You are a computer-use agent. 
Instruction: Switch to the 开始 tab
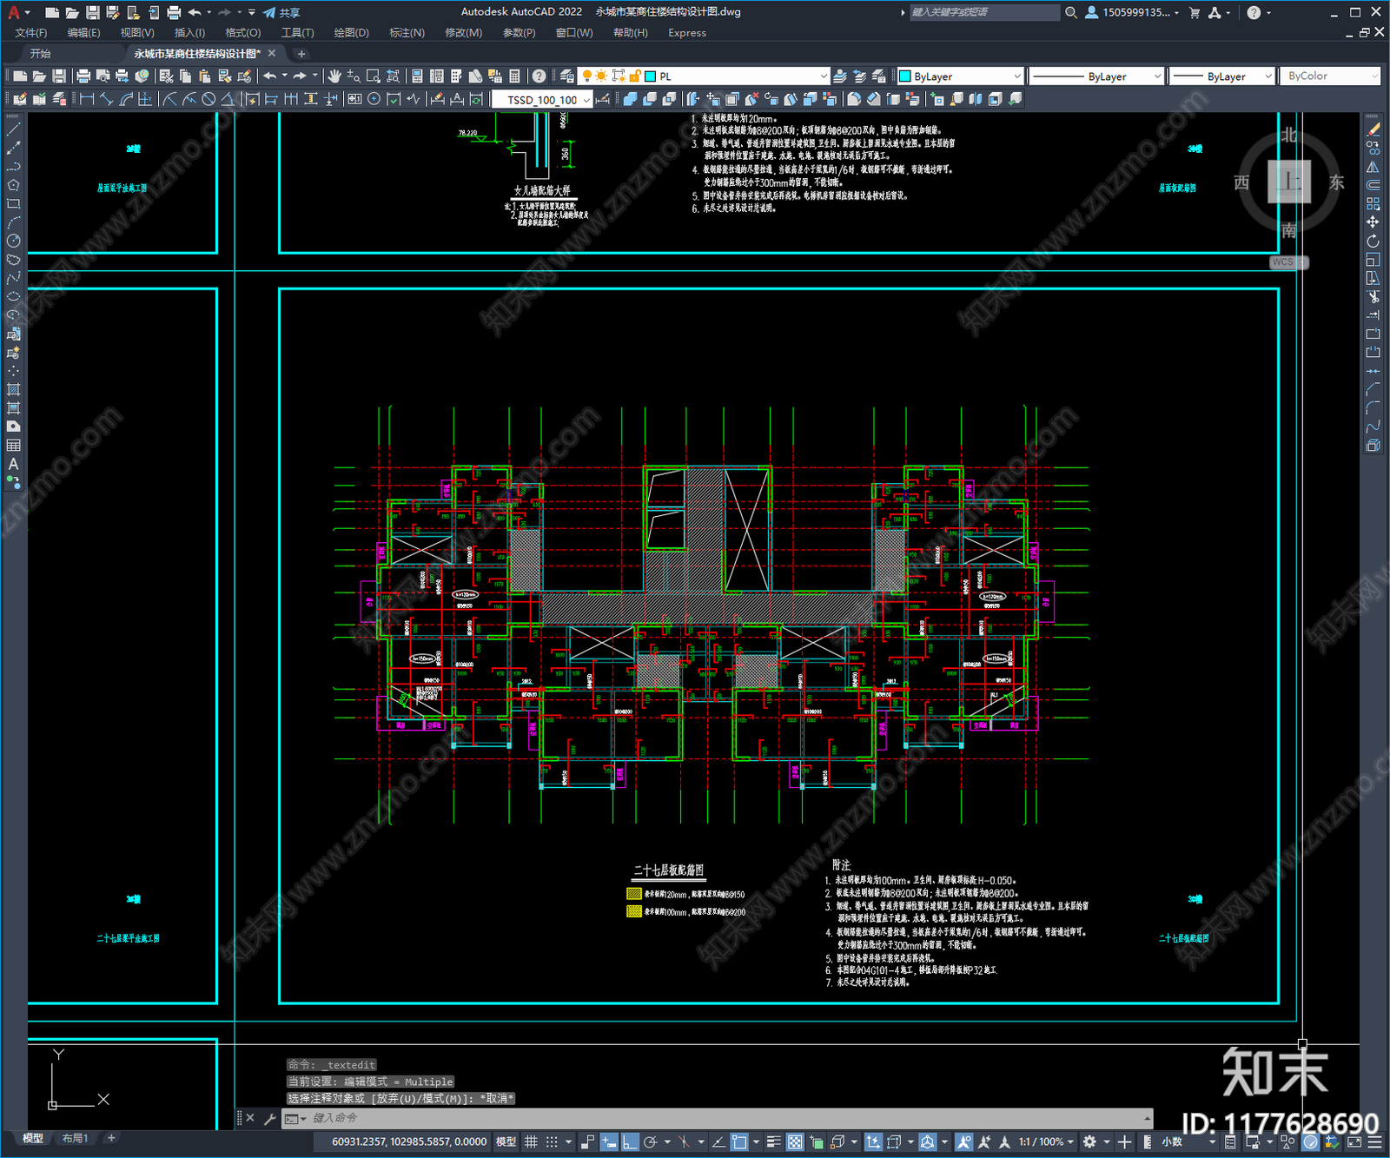click(40, 54)
